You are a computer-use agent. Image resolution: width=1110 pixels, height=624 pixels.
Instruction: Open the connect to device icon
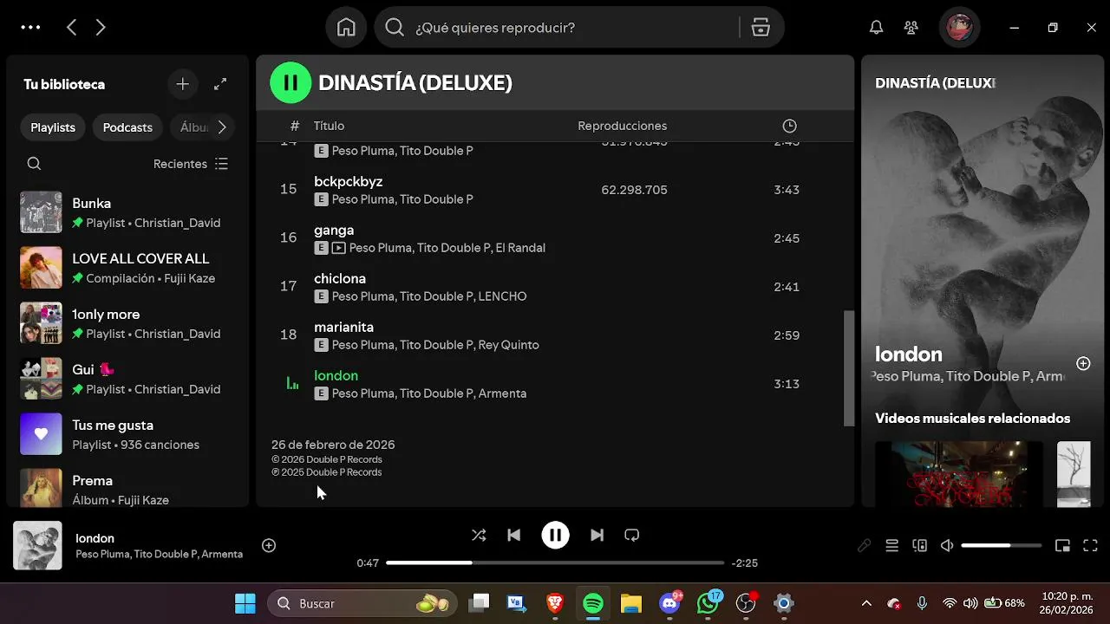click(919, 545)
